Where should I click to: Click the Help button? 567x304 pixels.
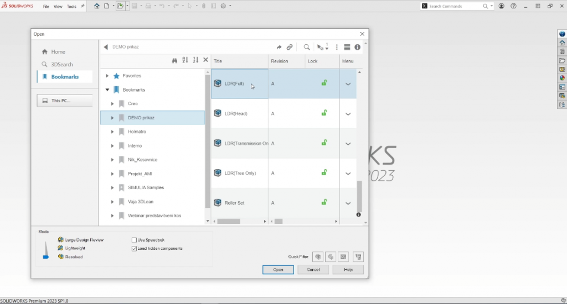(x=348, y=270)
